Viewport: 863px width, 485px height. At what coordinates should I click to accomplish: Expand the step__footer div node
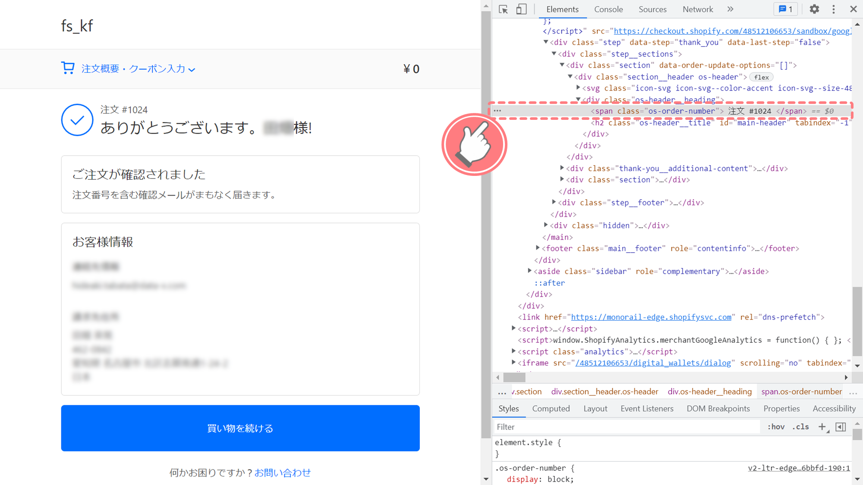coord(554,202)
